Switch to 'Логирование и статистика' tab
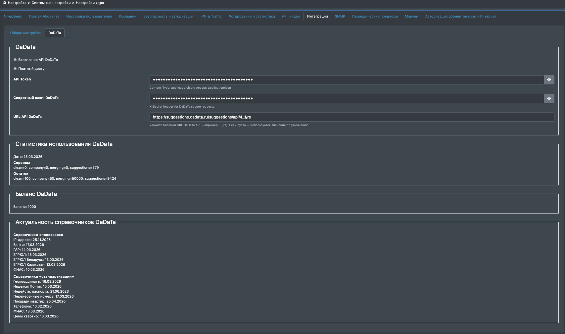 pos(252,16)
